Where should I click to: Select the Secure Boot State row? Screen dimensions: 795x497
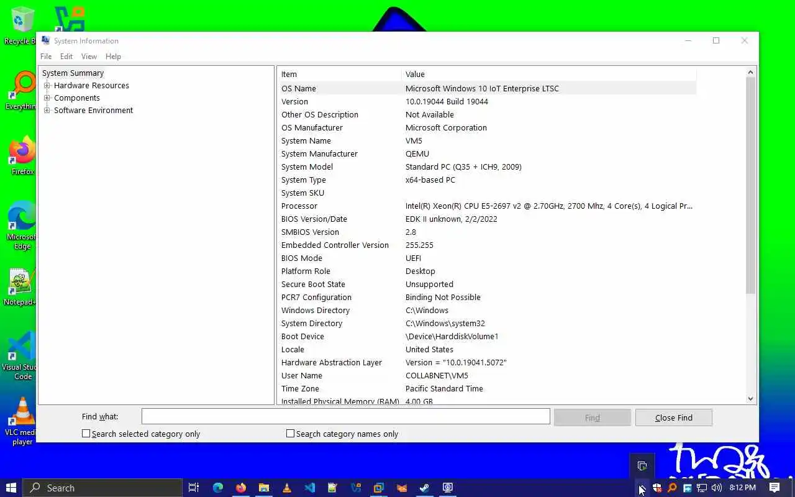487,284
